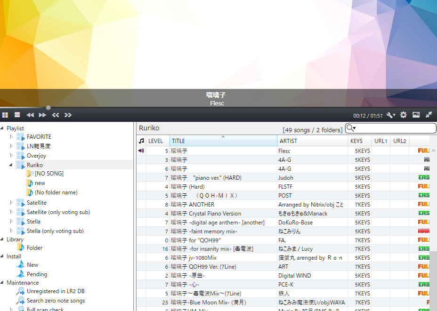The height and width of the screenshot is (311, 437).
Task: Select the song by artist Judoh
Action: 283,178
